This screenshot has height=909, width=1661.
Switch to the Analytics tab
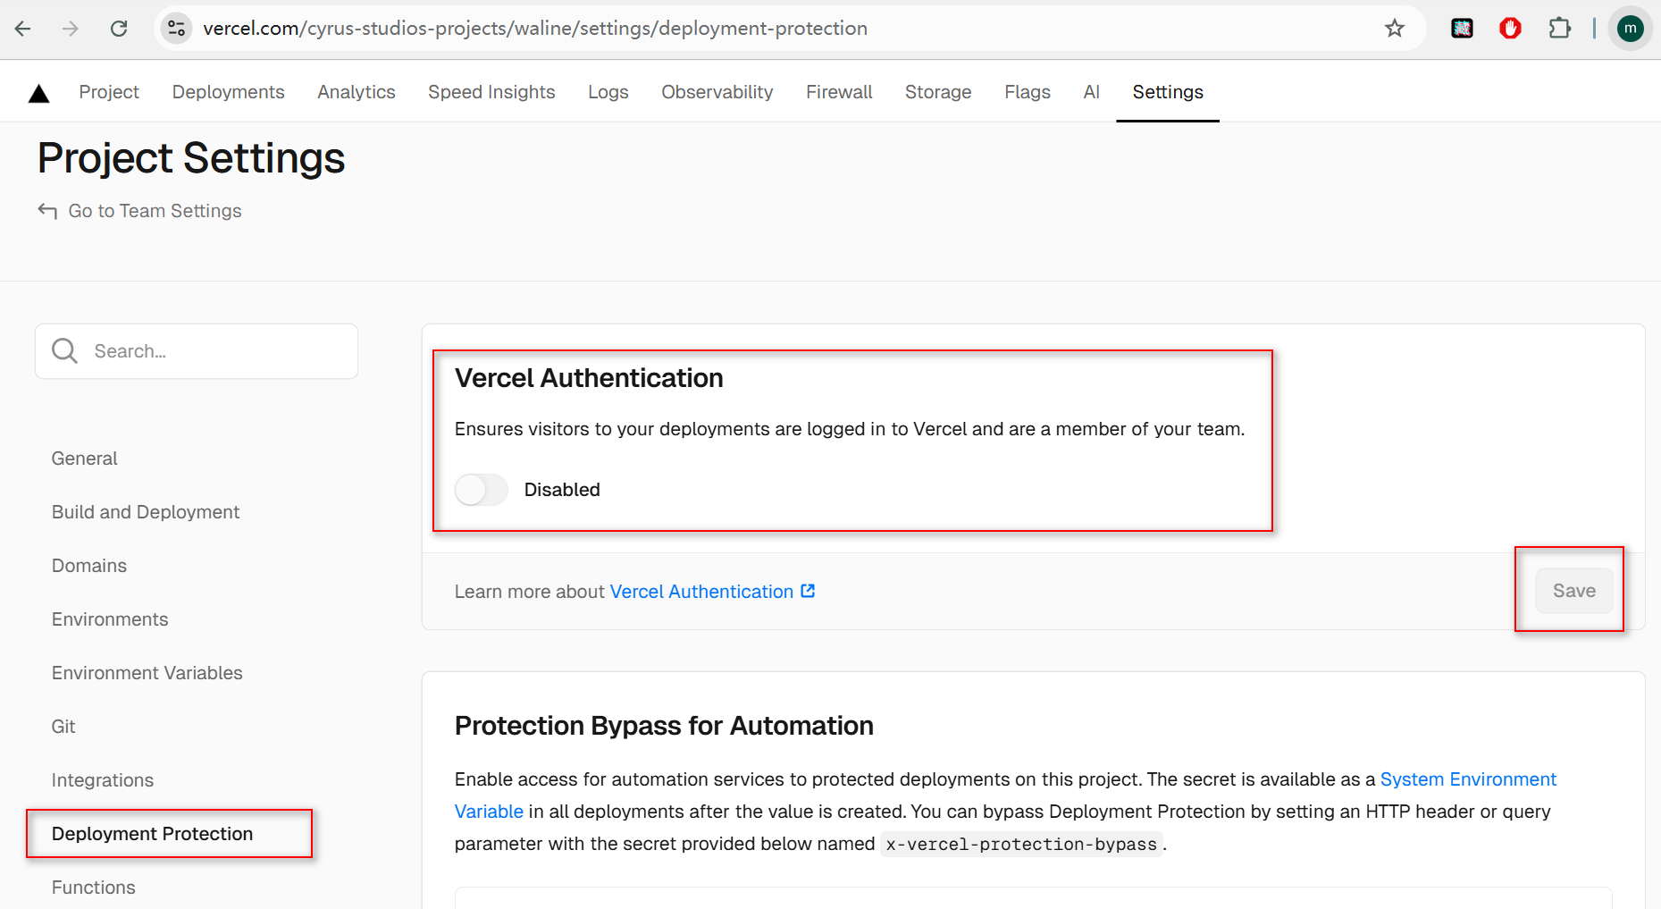(356, 92)
